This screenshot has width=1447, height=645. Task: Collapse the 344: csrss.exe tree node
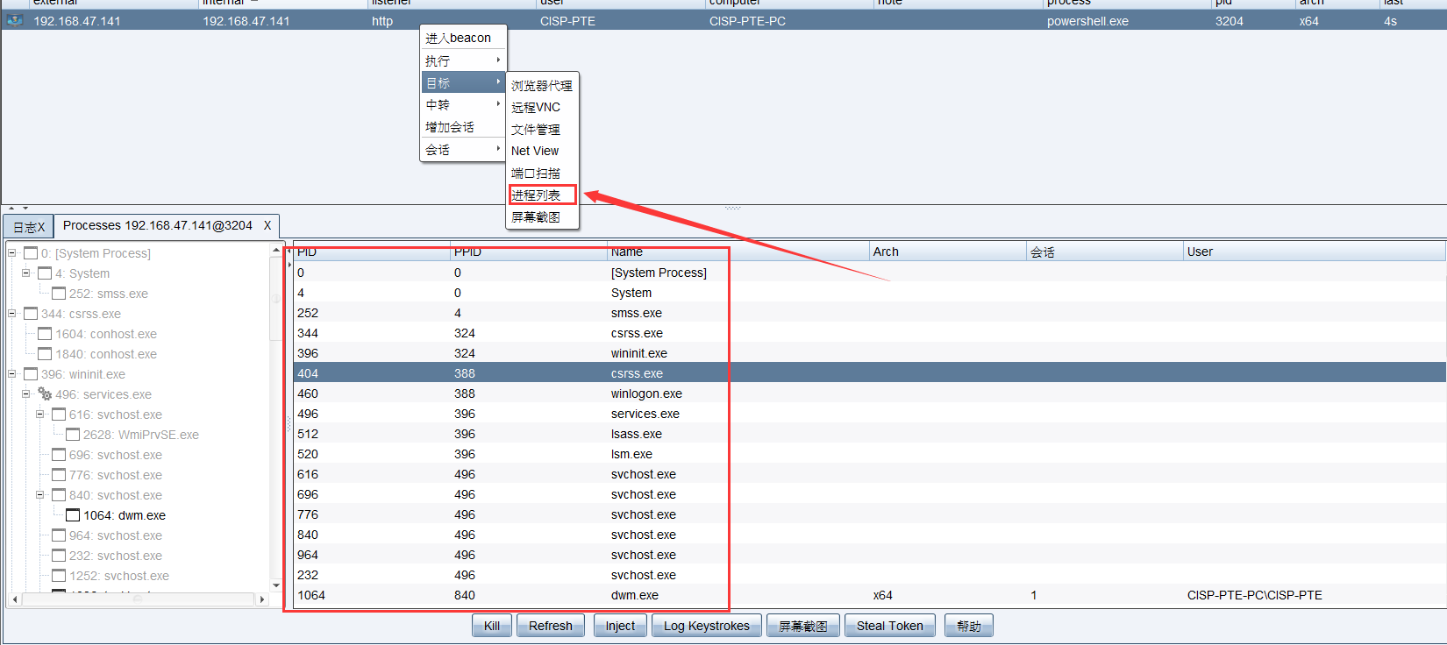click(x=12, y=314)
